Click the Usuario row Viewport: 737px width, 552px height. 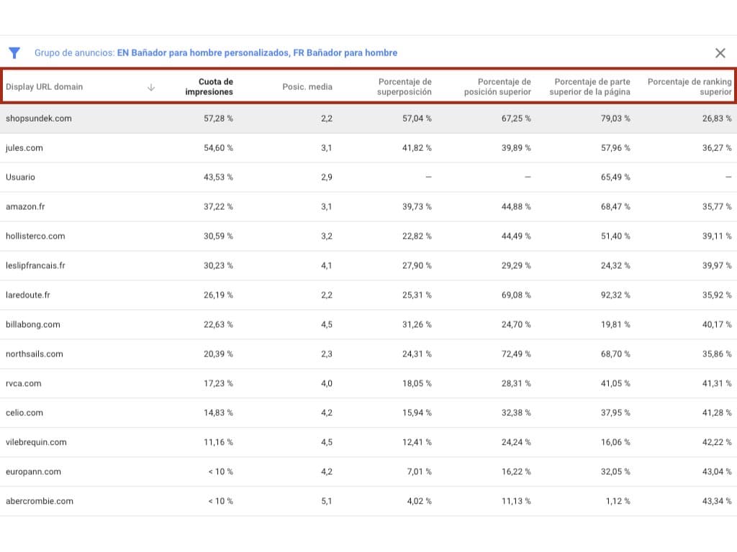[x=20, y=177]
